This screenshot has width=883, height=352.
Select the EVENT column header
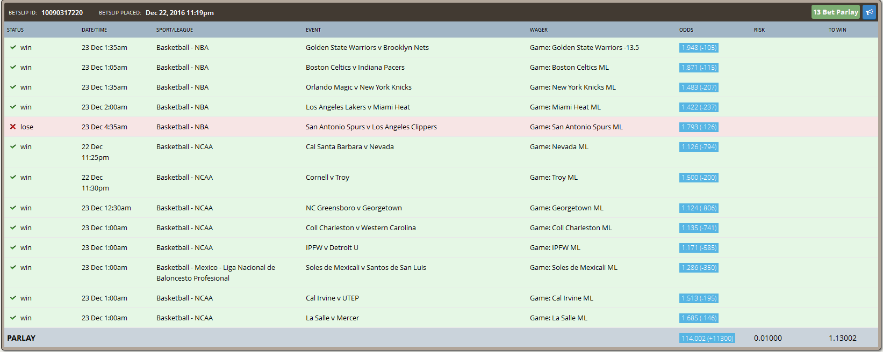pos(313,30)
